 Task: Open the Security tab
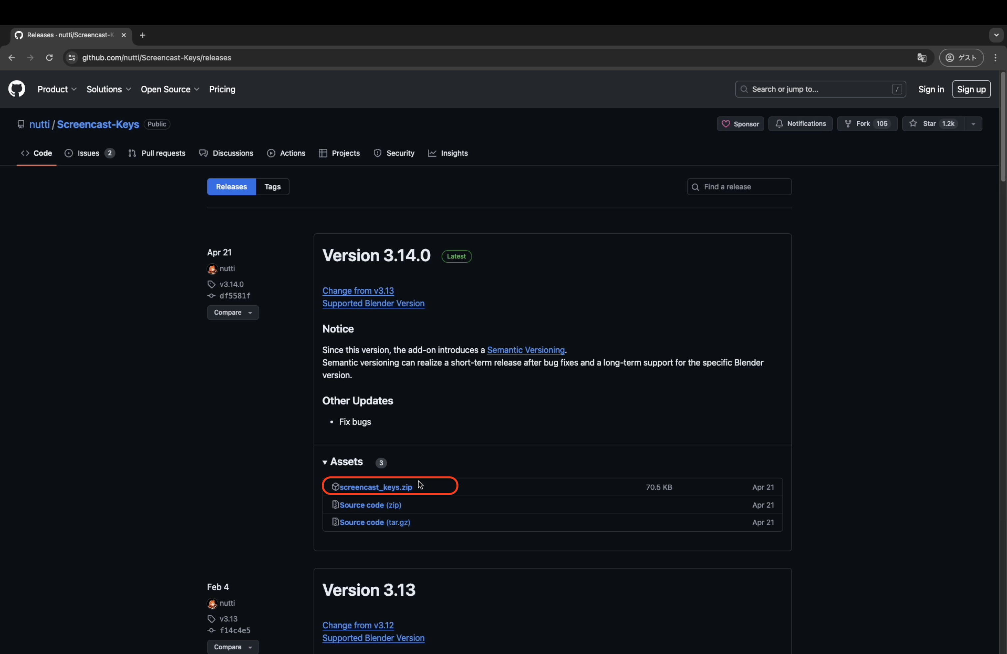pos(394,153)
